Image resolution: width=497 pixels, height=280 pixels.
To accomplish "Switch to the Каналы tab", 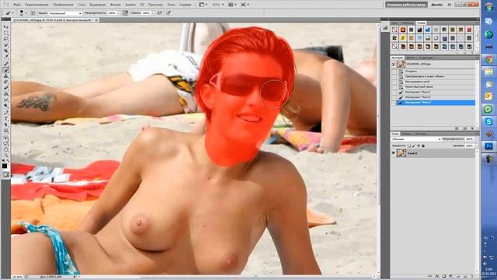I will (x=407, y=134).
